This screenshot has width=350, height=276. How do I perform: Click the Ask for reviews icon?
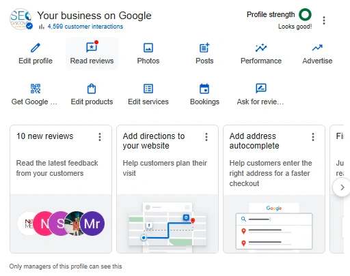(261, 89)
